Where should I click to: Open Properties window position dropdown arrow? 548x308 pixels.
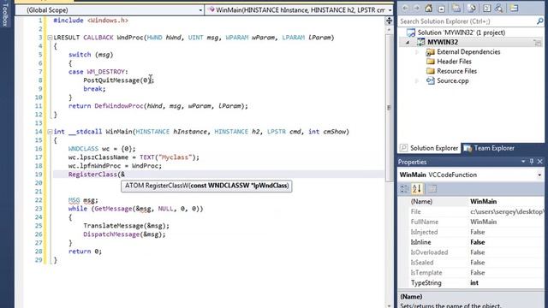point(523,162)
